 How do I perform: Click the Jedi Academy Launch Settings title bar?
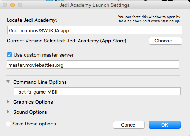pos(94,5)
